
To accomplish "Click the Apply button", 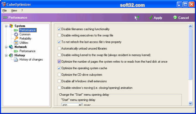I will point(155,18).
